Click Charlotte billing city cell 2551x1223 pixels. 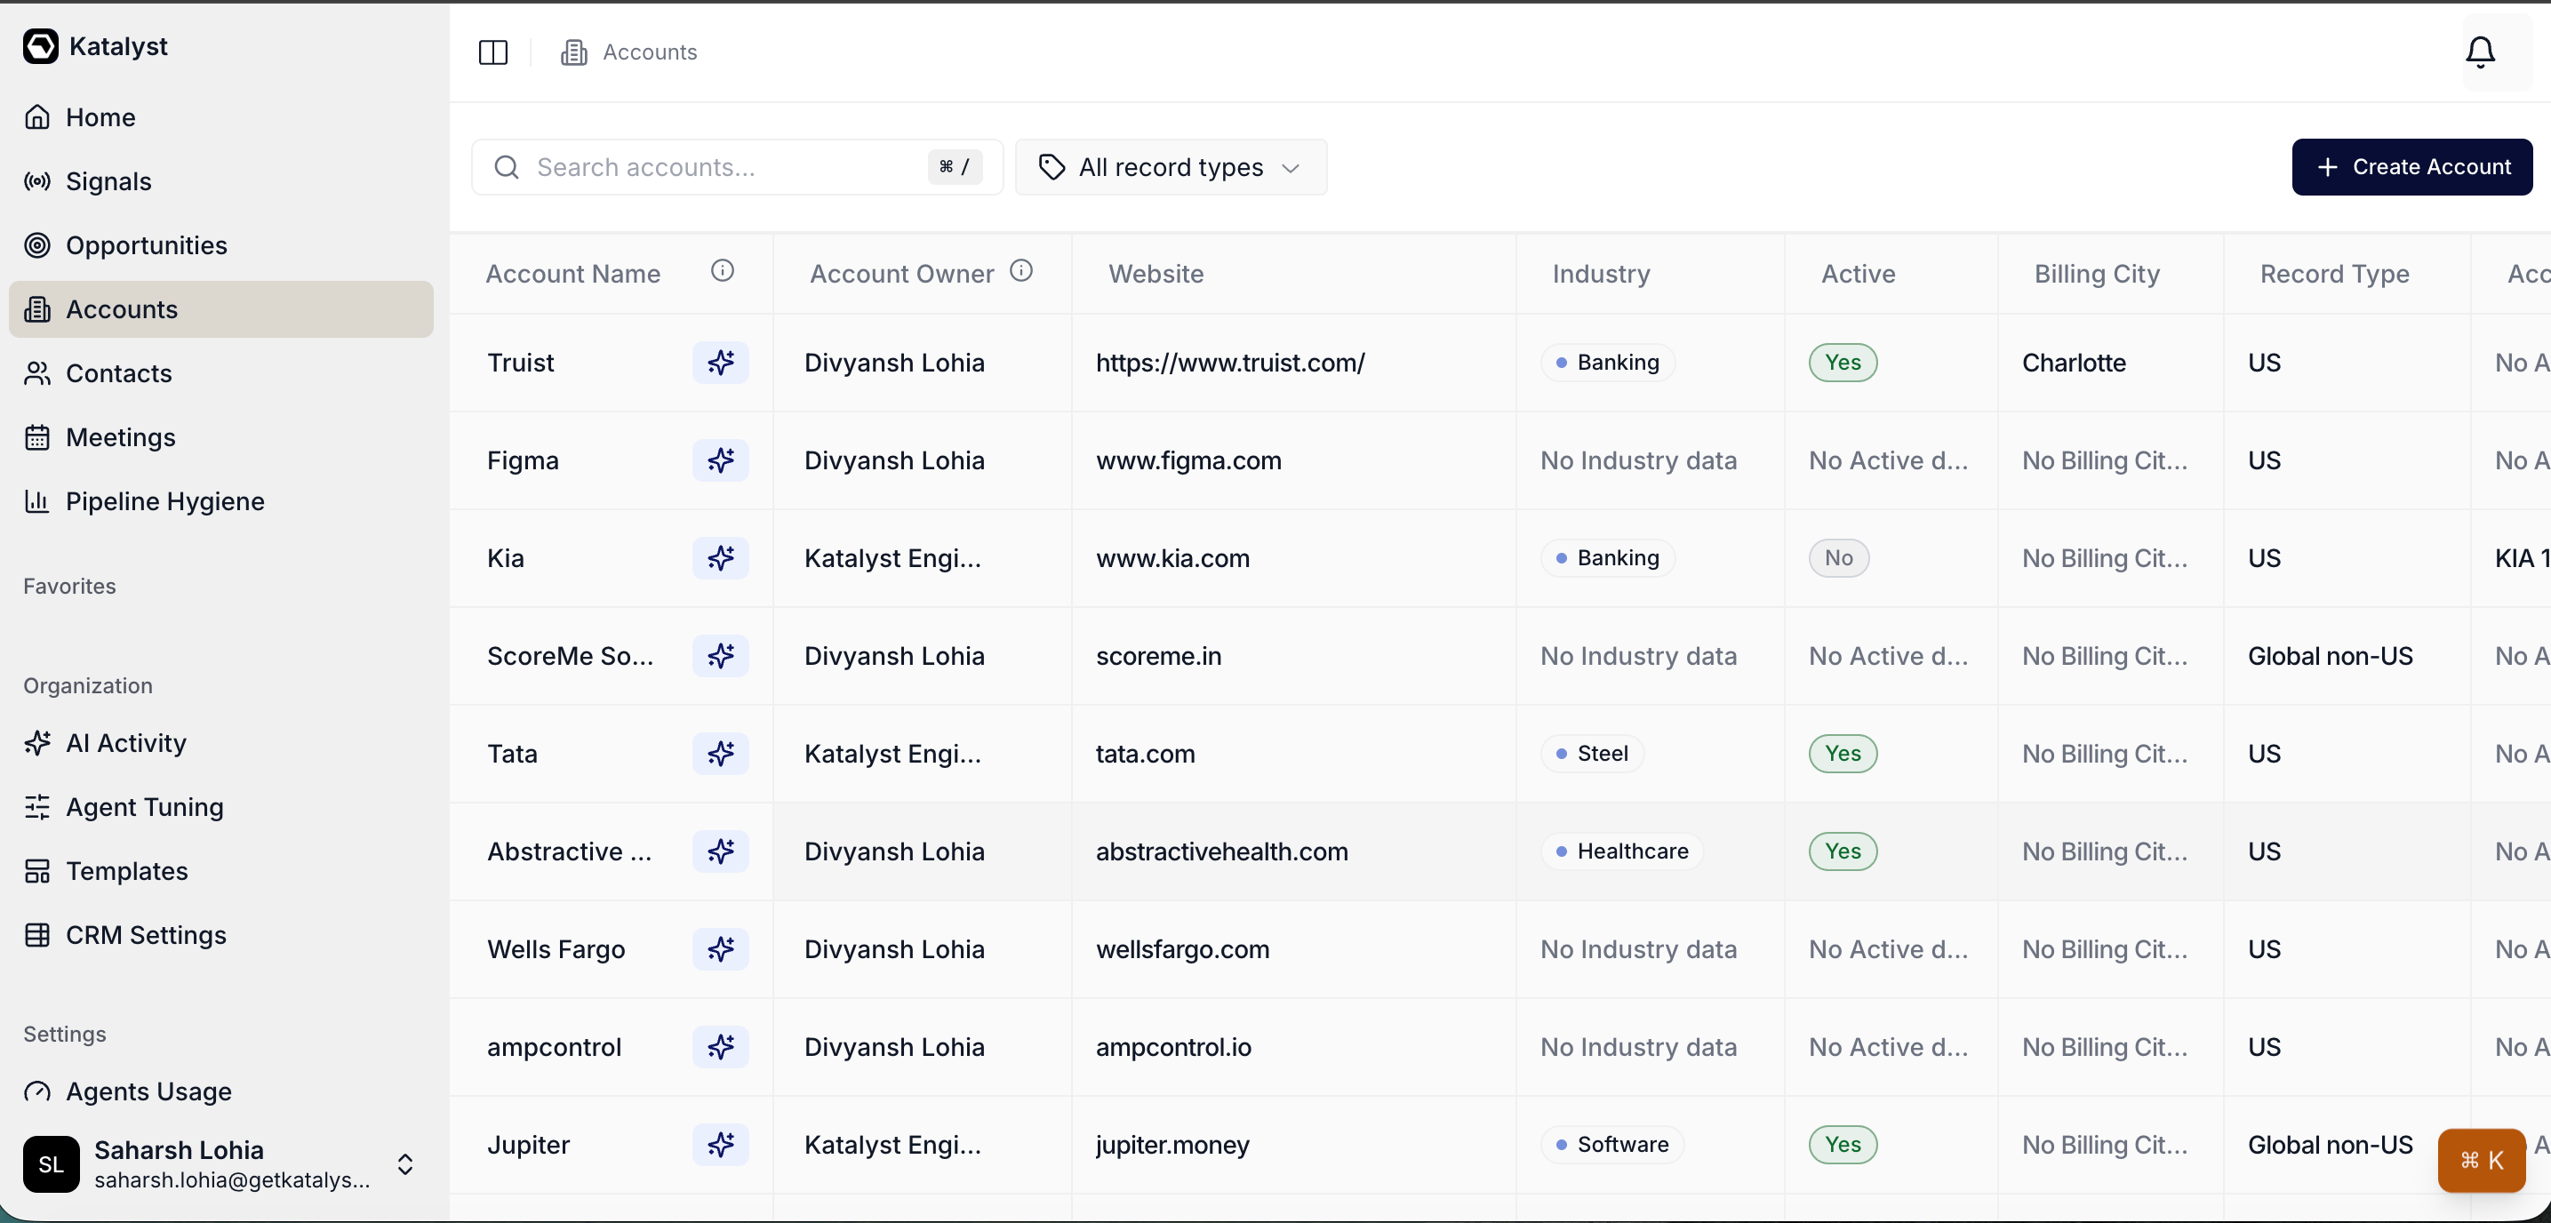(x=2074, y=363)
